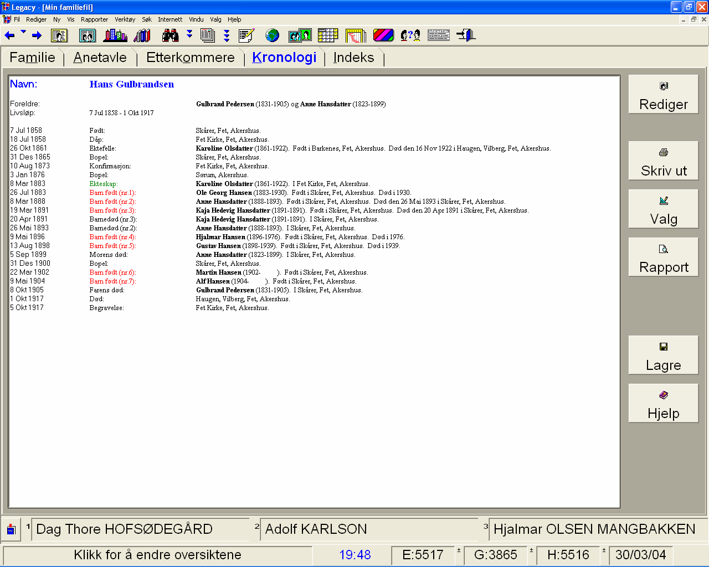Go back with the blue left arrow
This screenshot has width=709, height=567.
tap(10, 35)
